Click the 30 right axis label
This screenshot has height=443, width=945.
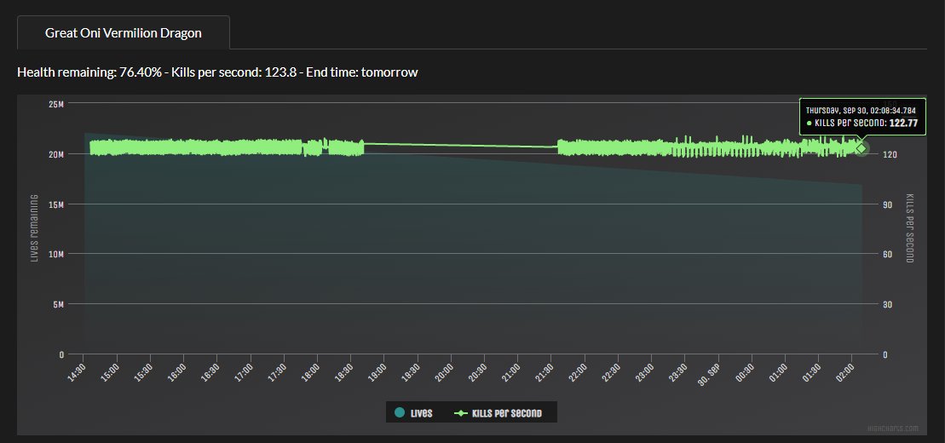pos(887,304)
